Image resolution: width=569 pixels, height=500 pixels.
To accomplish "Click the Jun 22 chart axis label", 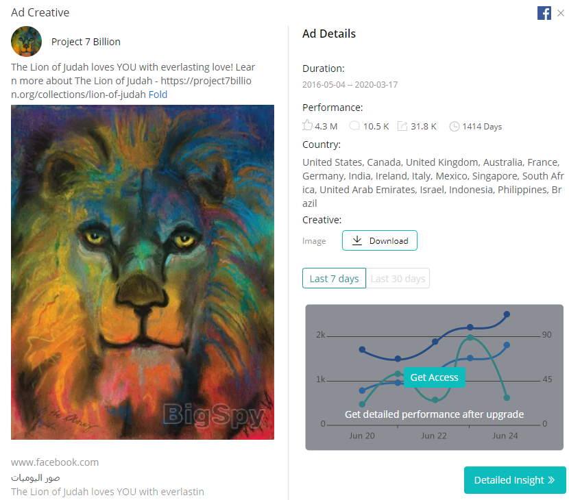I will (434, 436).
